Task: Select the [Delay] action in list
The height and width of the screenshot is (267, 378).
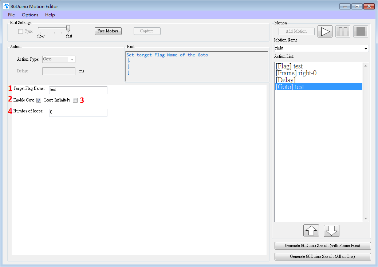Action: pos(318,80)
